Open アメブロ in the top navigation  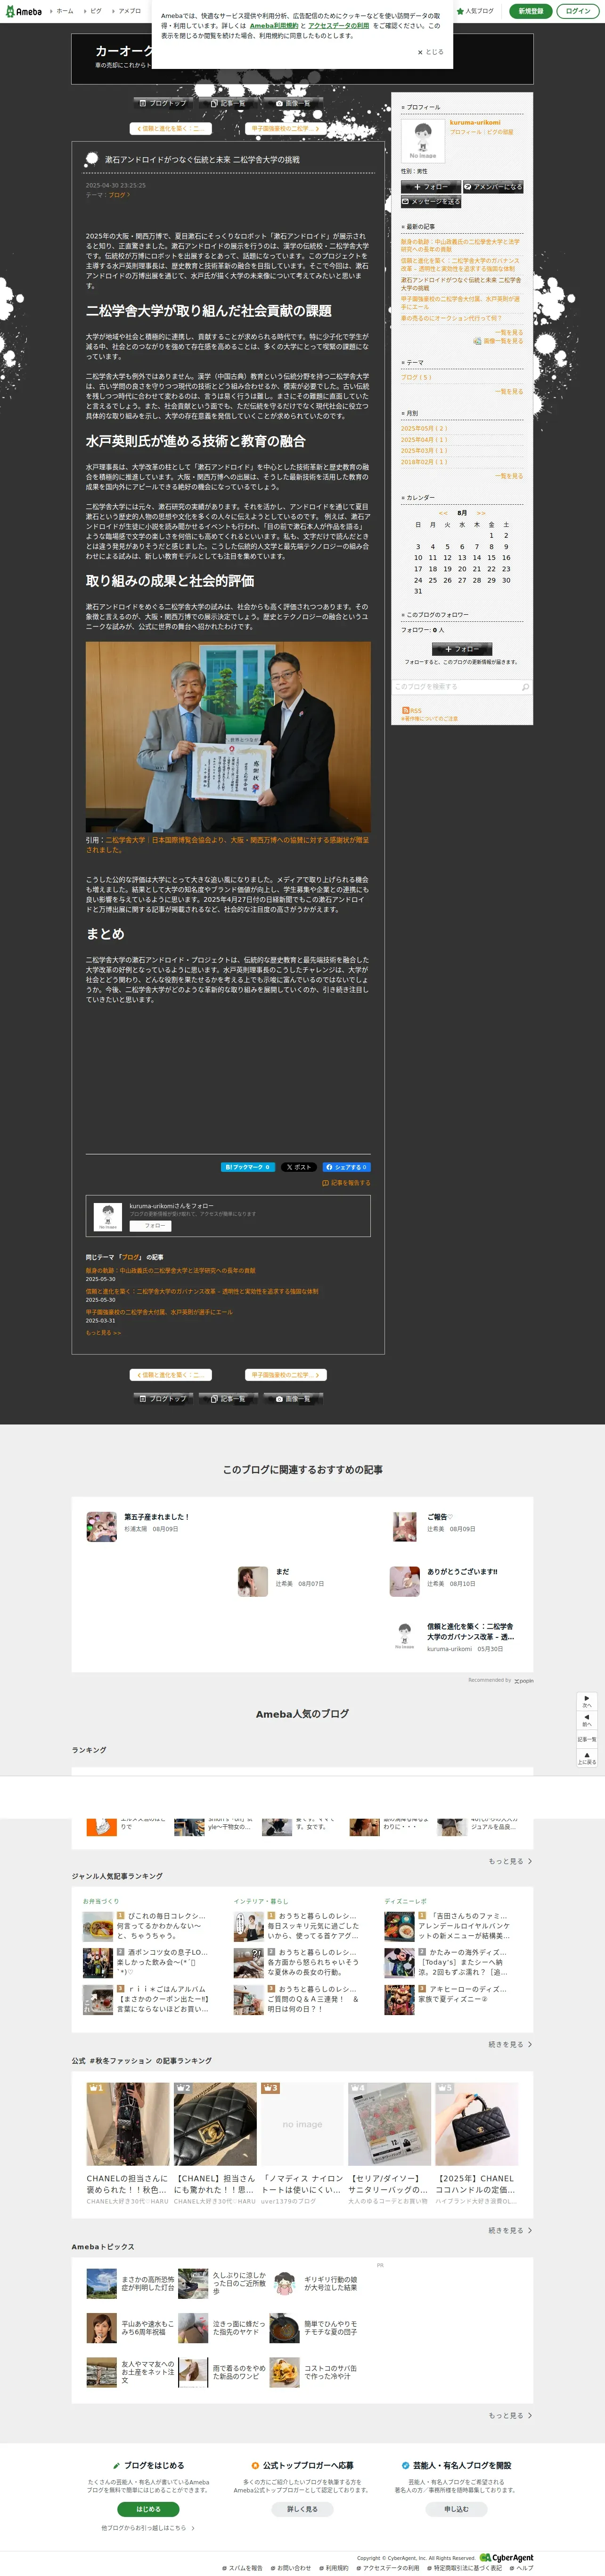[130, 11]
